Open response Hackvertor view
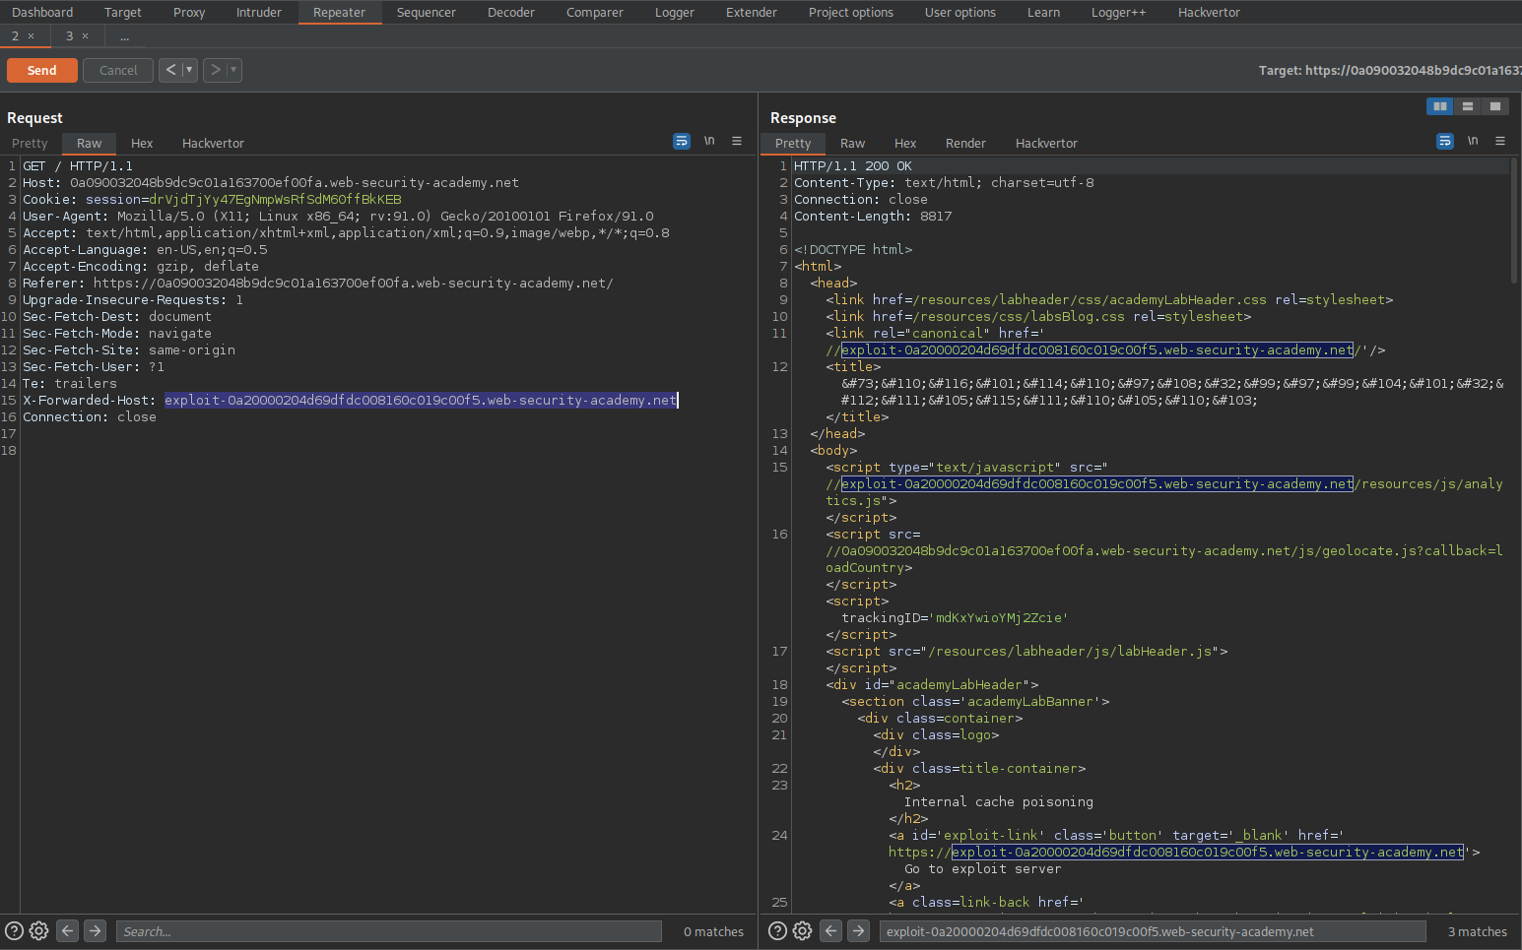This screenshot has height=950, width=1522. click(x=1046, y=144)
